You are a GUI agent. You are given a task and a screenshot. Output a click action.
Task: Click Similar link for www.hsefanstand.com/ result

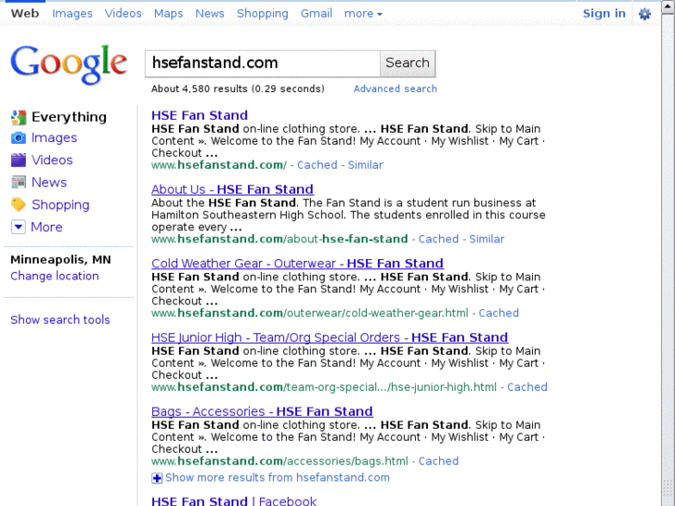(366, 165)
